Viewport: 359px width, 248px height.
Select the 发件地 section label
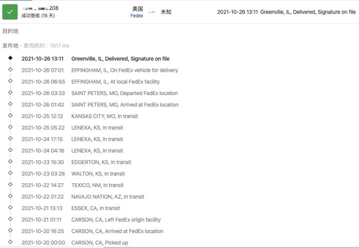coord(10,46)
